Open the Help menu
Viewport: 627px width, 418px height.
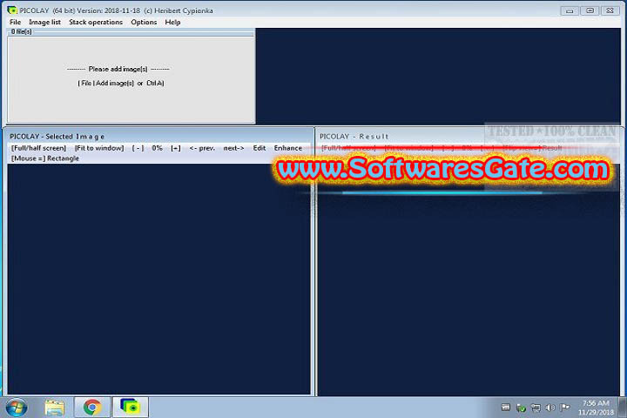(x=172, y=22)
